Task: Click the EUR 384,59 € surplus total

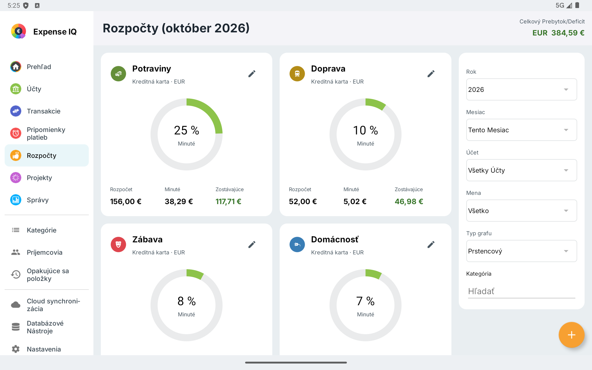Action: tap(558, 33)
